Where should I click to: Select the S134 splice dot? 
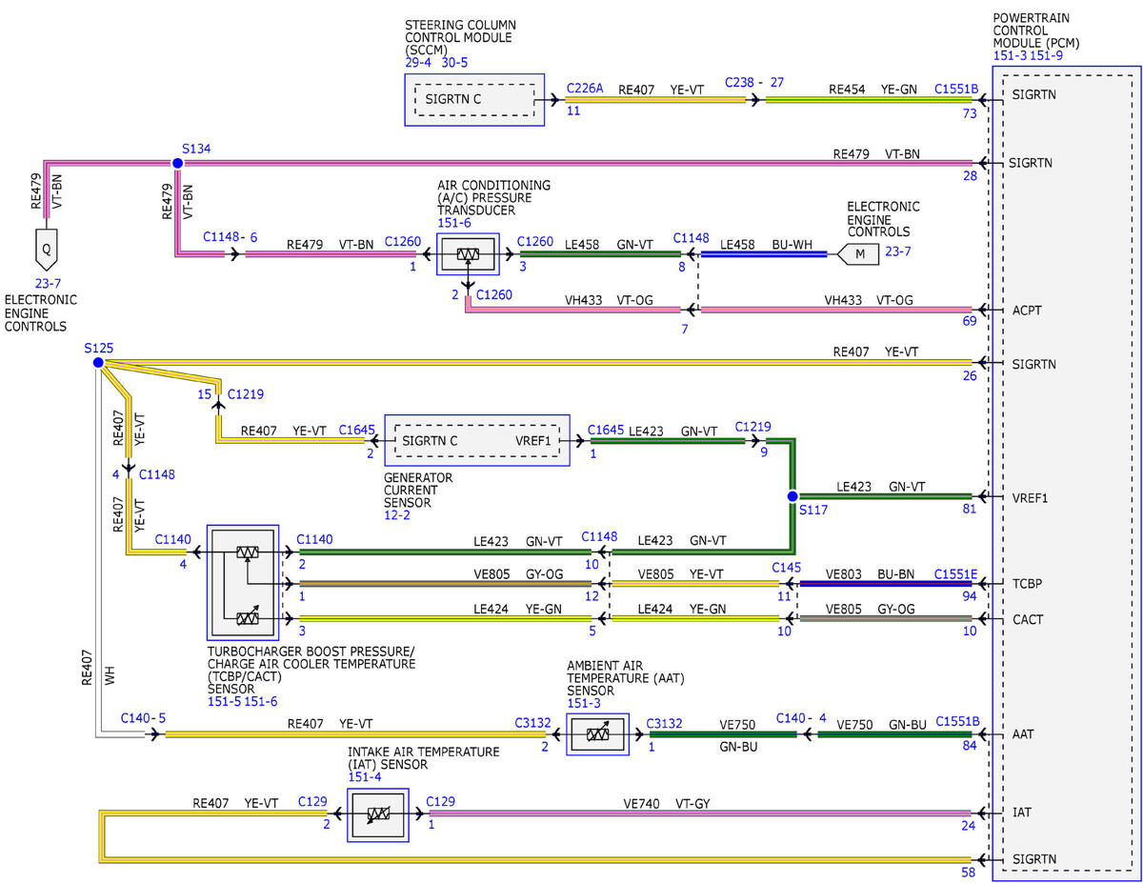point(177,163)
